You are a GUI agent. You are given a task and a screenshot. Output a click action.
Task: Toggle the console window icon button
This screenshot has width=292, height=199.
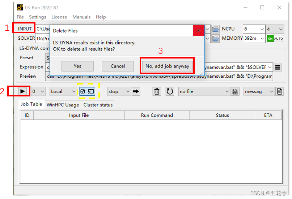click(x=91, y=91)
